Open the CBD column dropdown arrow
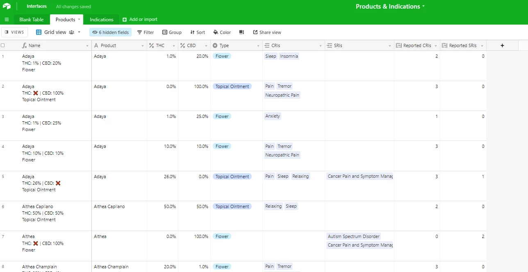Screen dimensions: 528x272 (x=206, y=46)
